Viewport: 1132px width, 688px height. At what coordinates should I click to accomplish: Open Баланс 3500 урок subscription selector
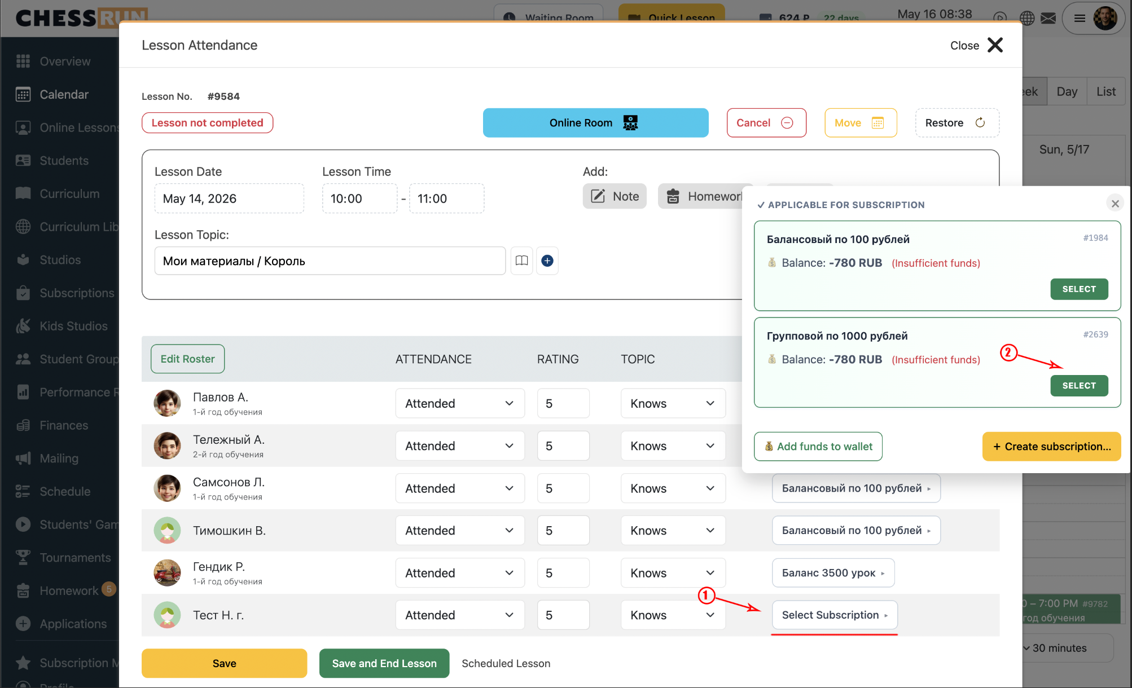point(833,573)
